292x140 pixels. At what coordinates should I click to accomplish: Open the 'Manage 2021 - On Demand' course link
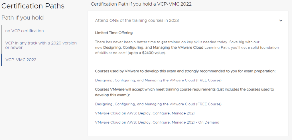tap(157, 122)
